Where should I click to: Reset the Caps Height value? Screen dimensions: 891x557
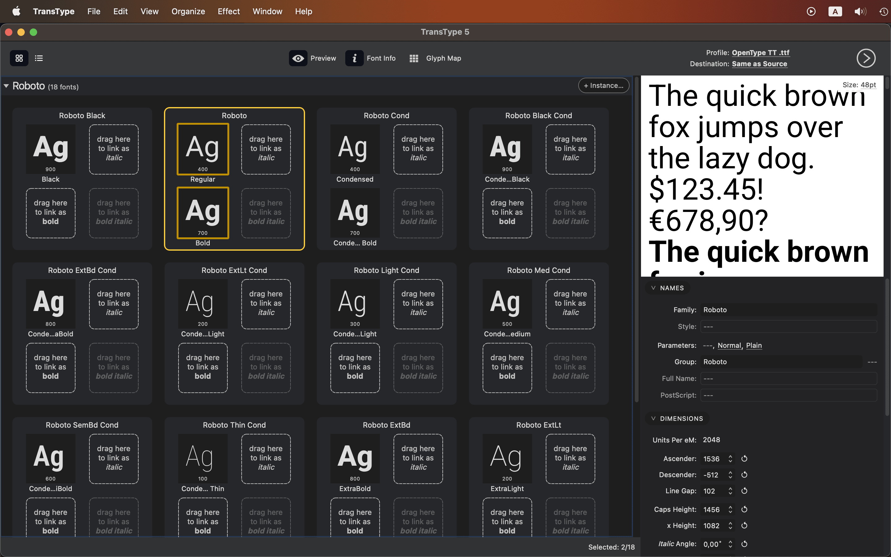coord(744,509)
